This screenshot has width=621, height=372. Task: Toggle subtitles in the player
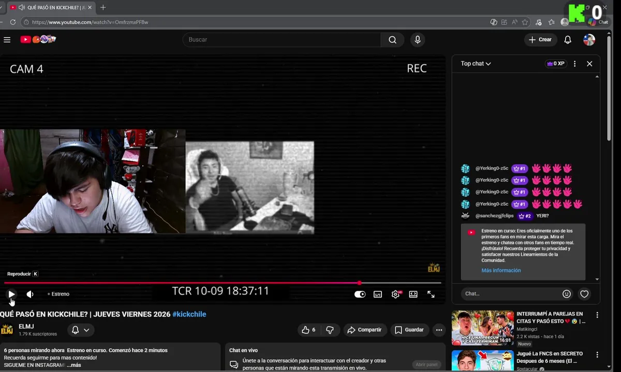point(378,294)
